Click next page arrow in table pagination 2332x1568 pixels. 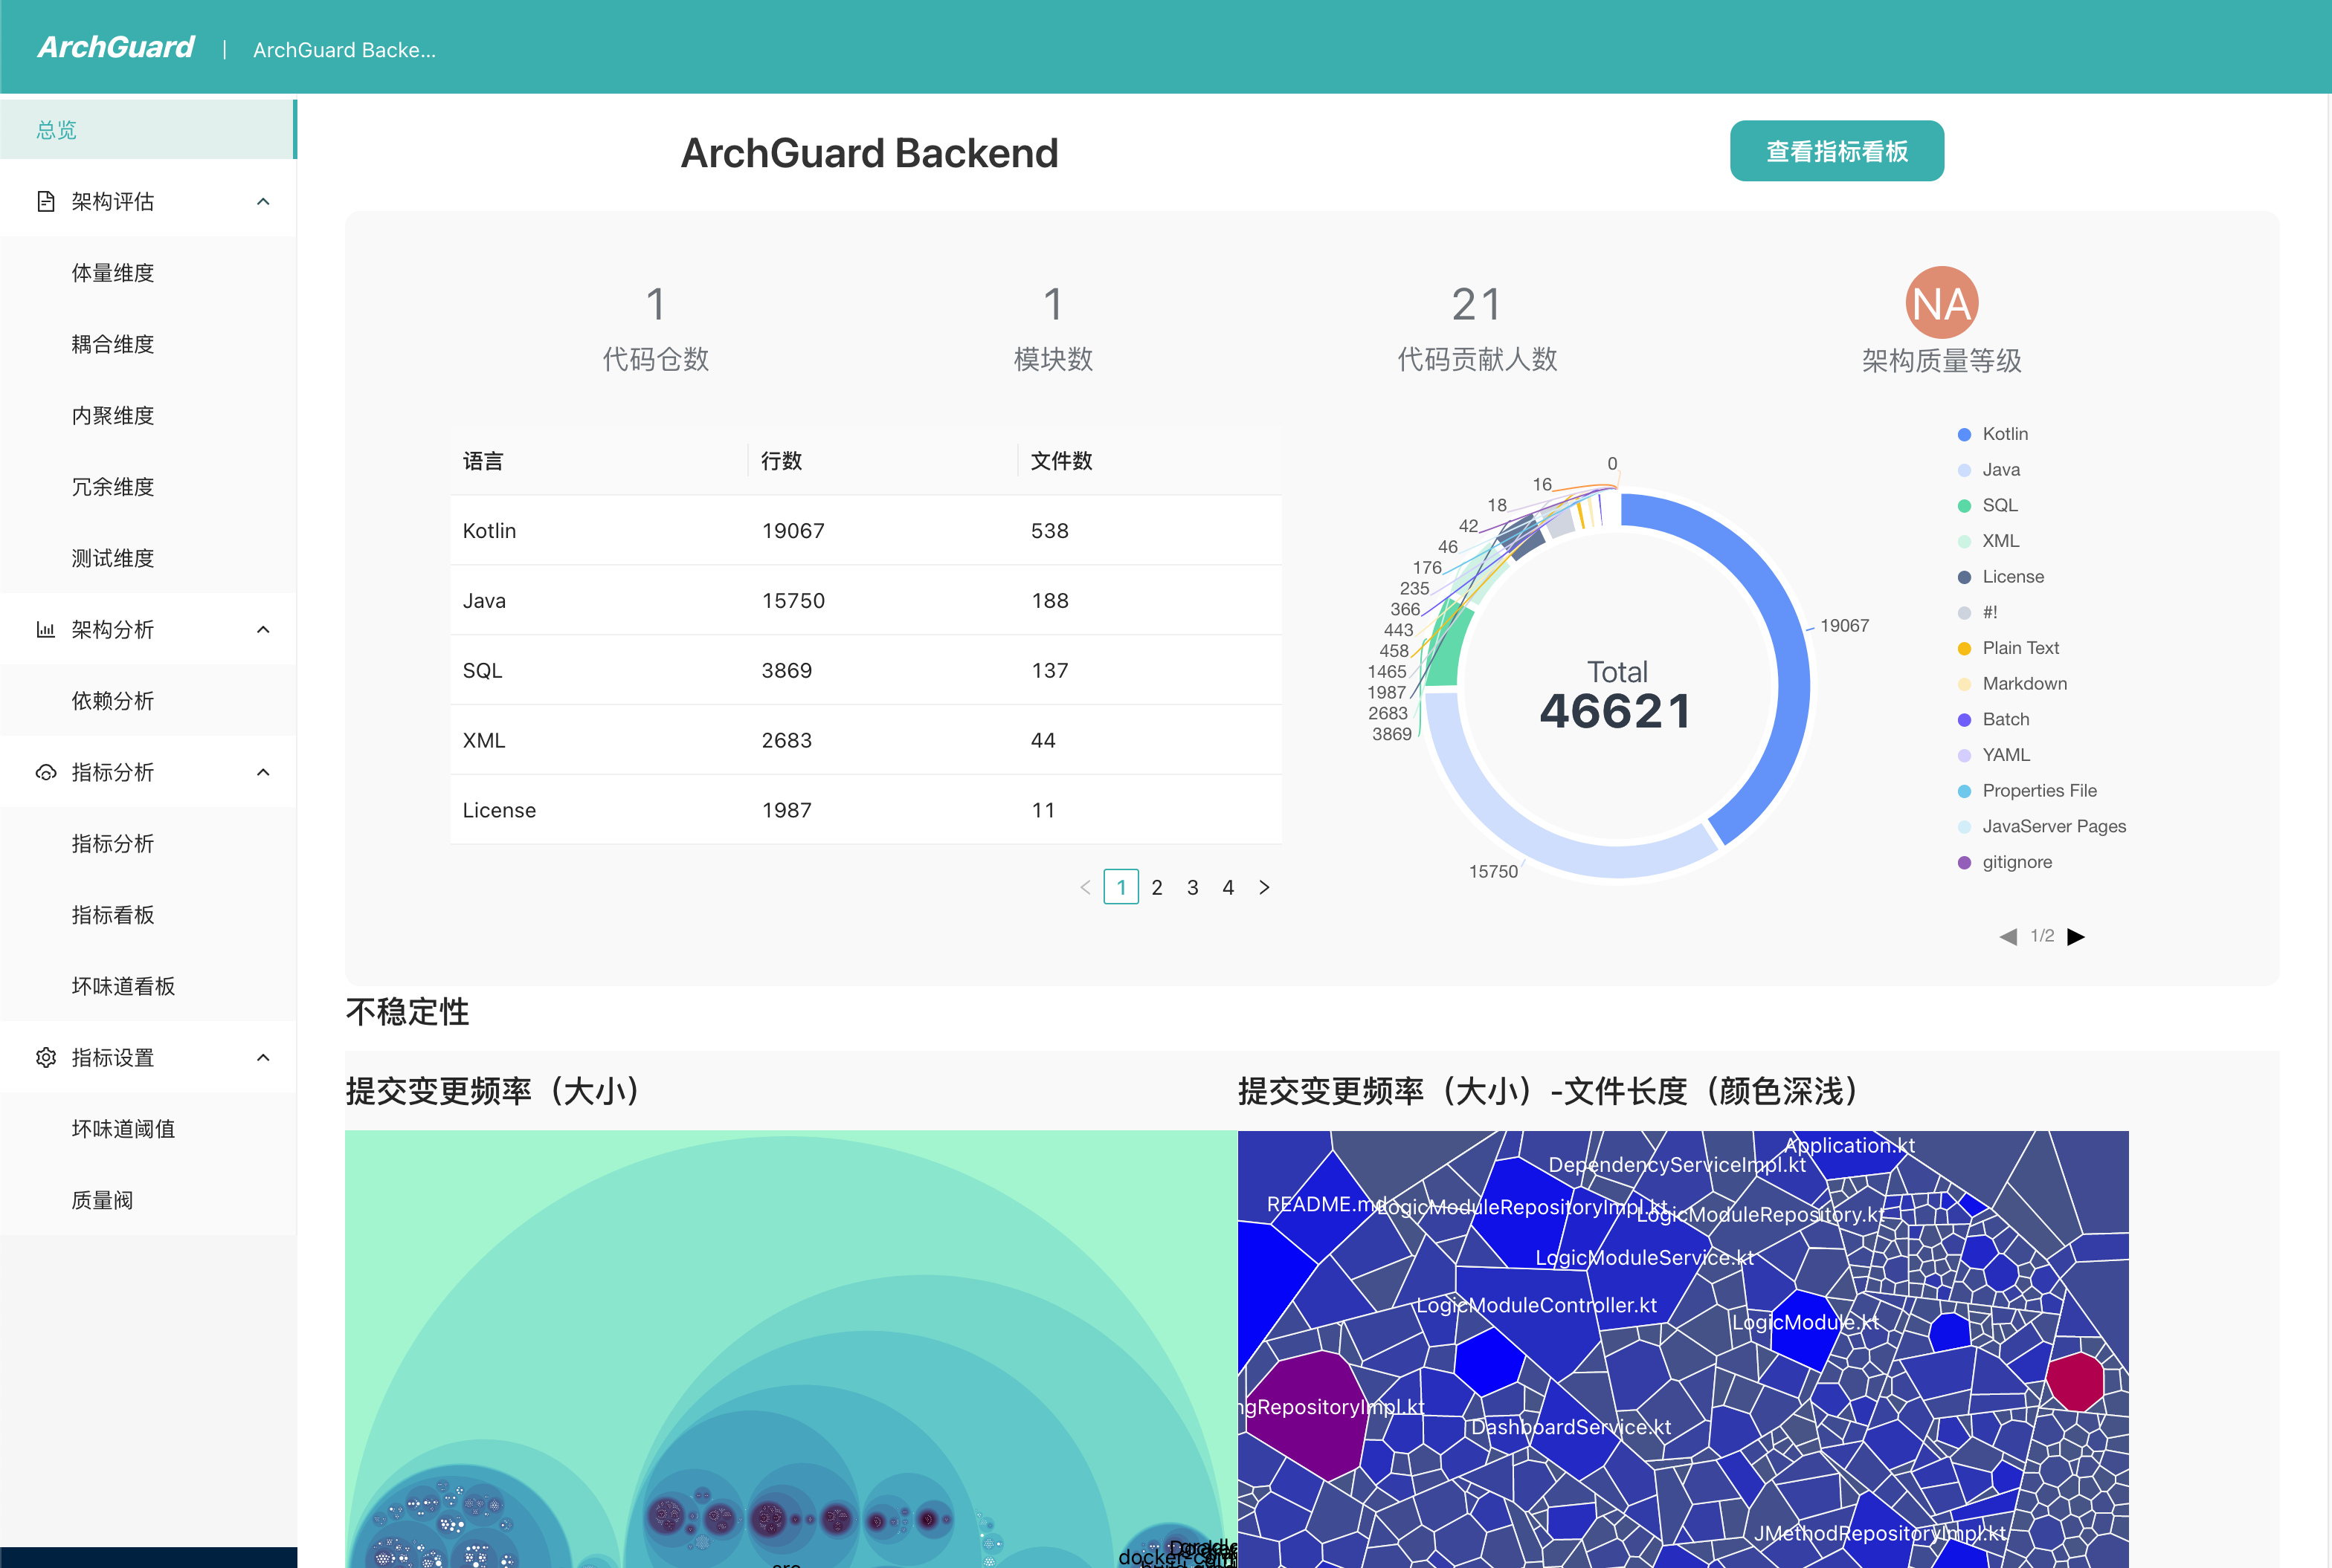tap(1265, 888)
